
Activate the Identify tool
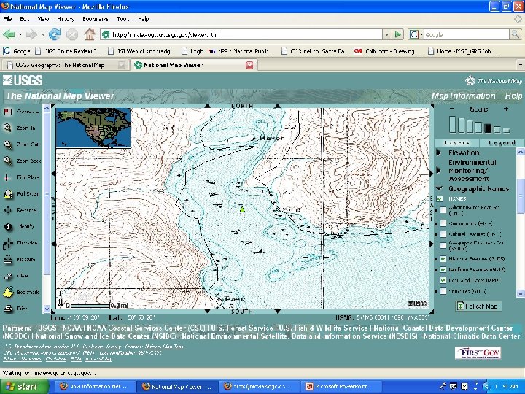(8, 226)
